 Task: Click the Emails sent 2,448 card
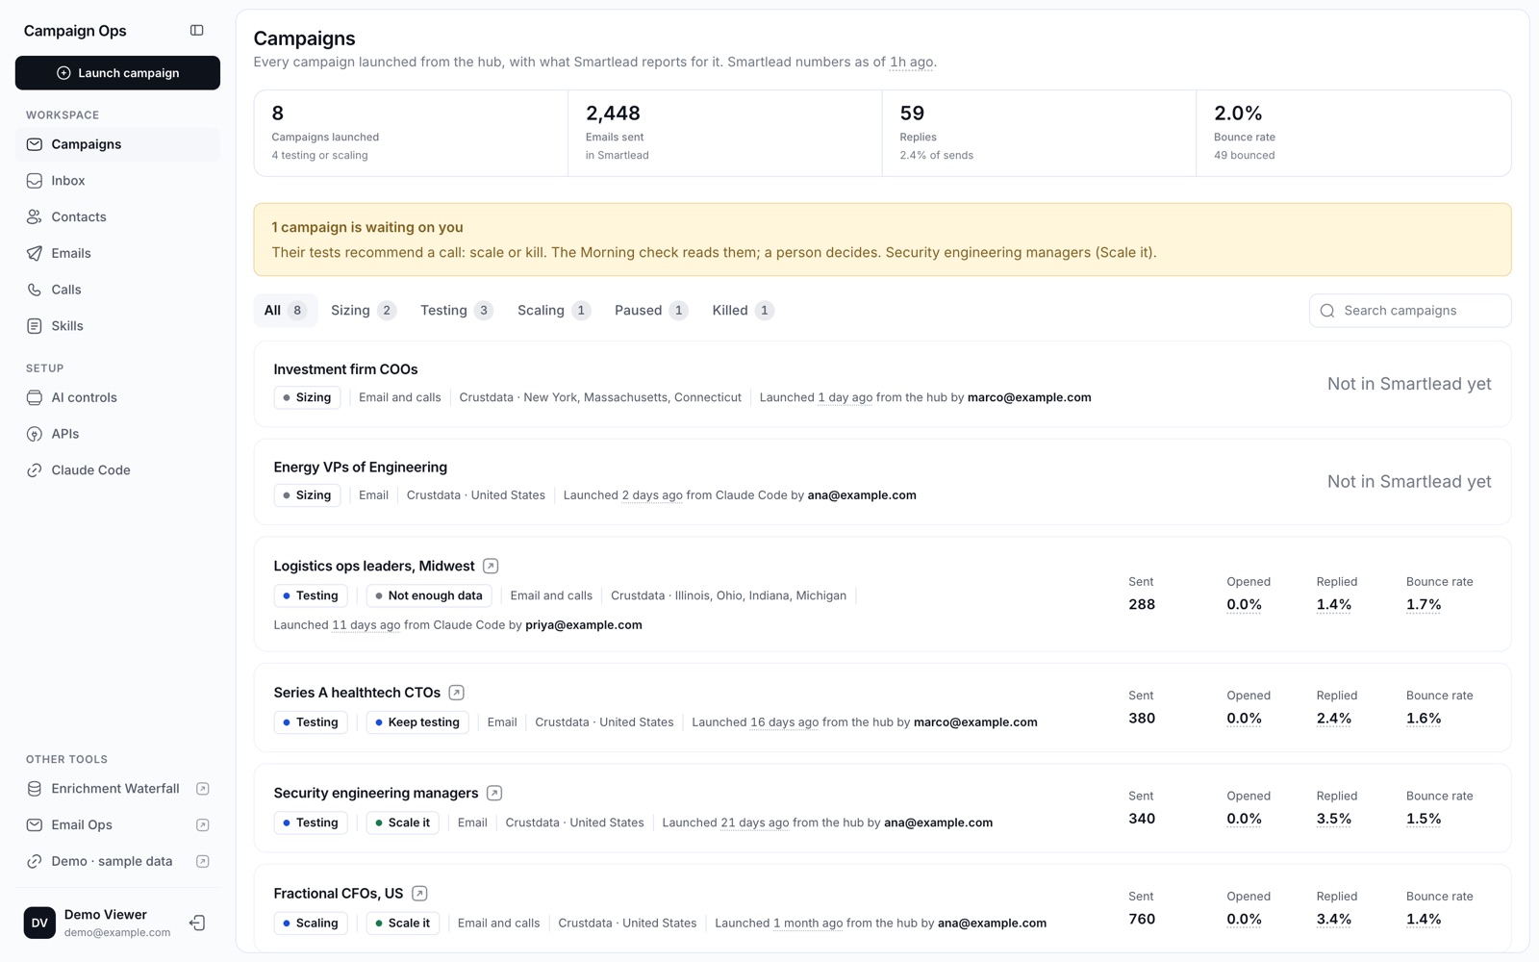tap(725, 133)
